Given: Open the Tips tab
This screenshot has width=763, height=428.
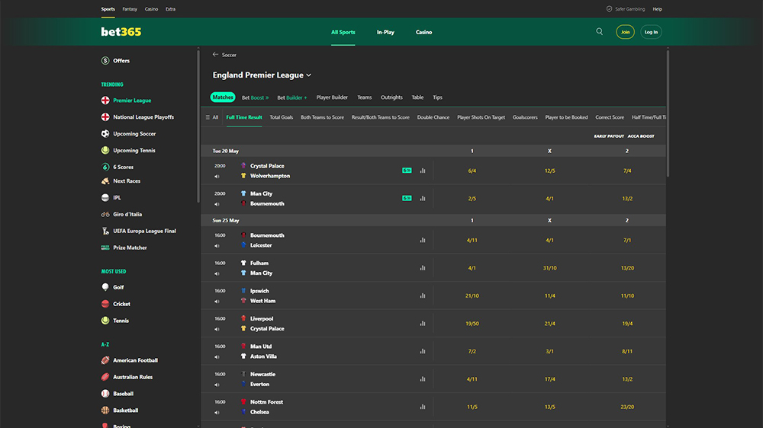Looking at the screenshot, I should (x=437, y=97).
